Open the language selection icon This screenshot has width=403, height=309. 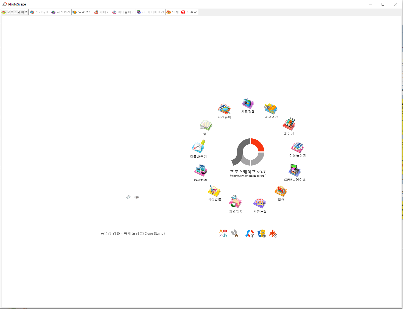pyautogui.click(x=223, y=233)
